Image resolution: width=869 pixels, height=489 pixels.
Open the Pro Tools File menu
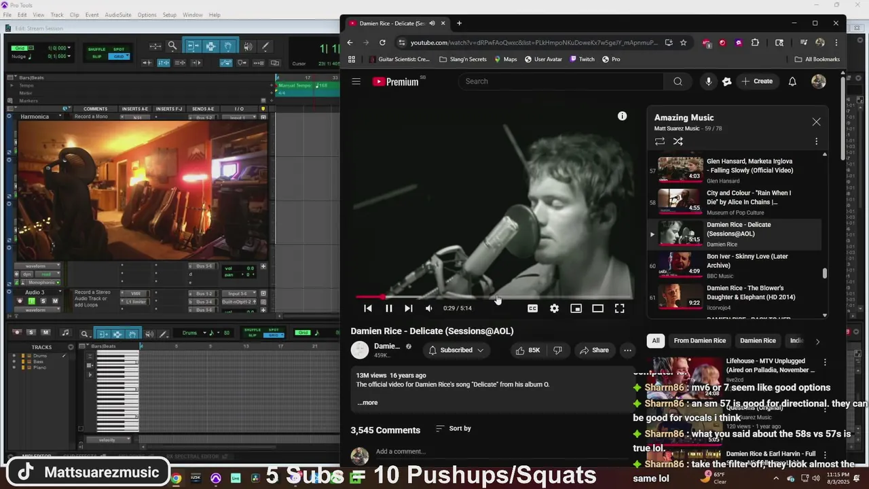[x=7, y=15]
